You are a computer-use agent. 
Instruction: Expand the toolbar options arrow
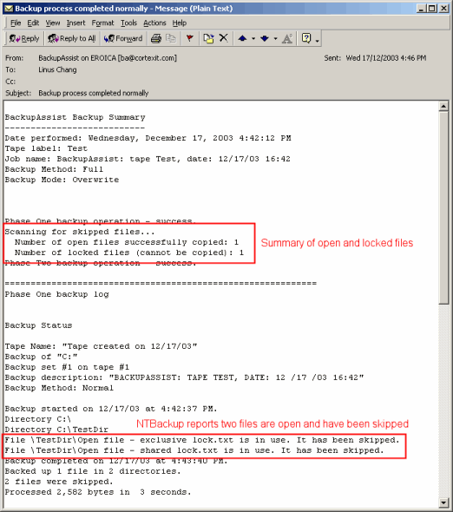pyautogui.click(x=317, y=40)
